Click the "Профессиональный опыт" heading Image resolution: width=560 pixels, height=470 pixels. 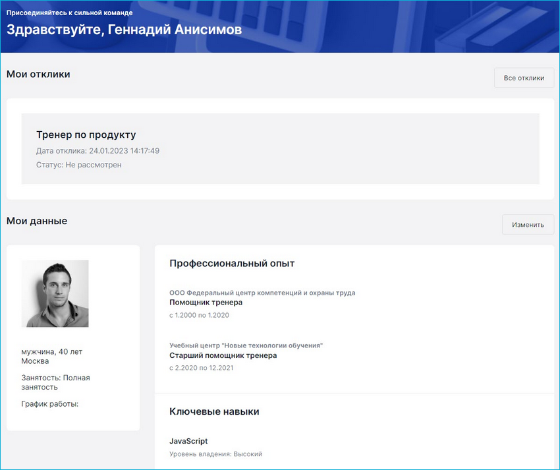(x=233, y=263)
